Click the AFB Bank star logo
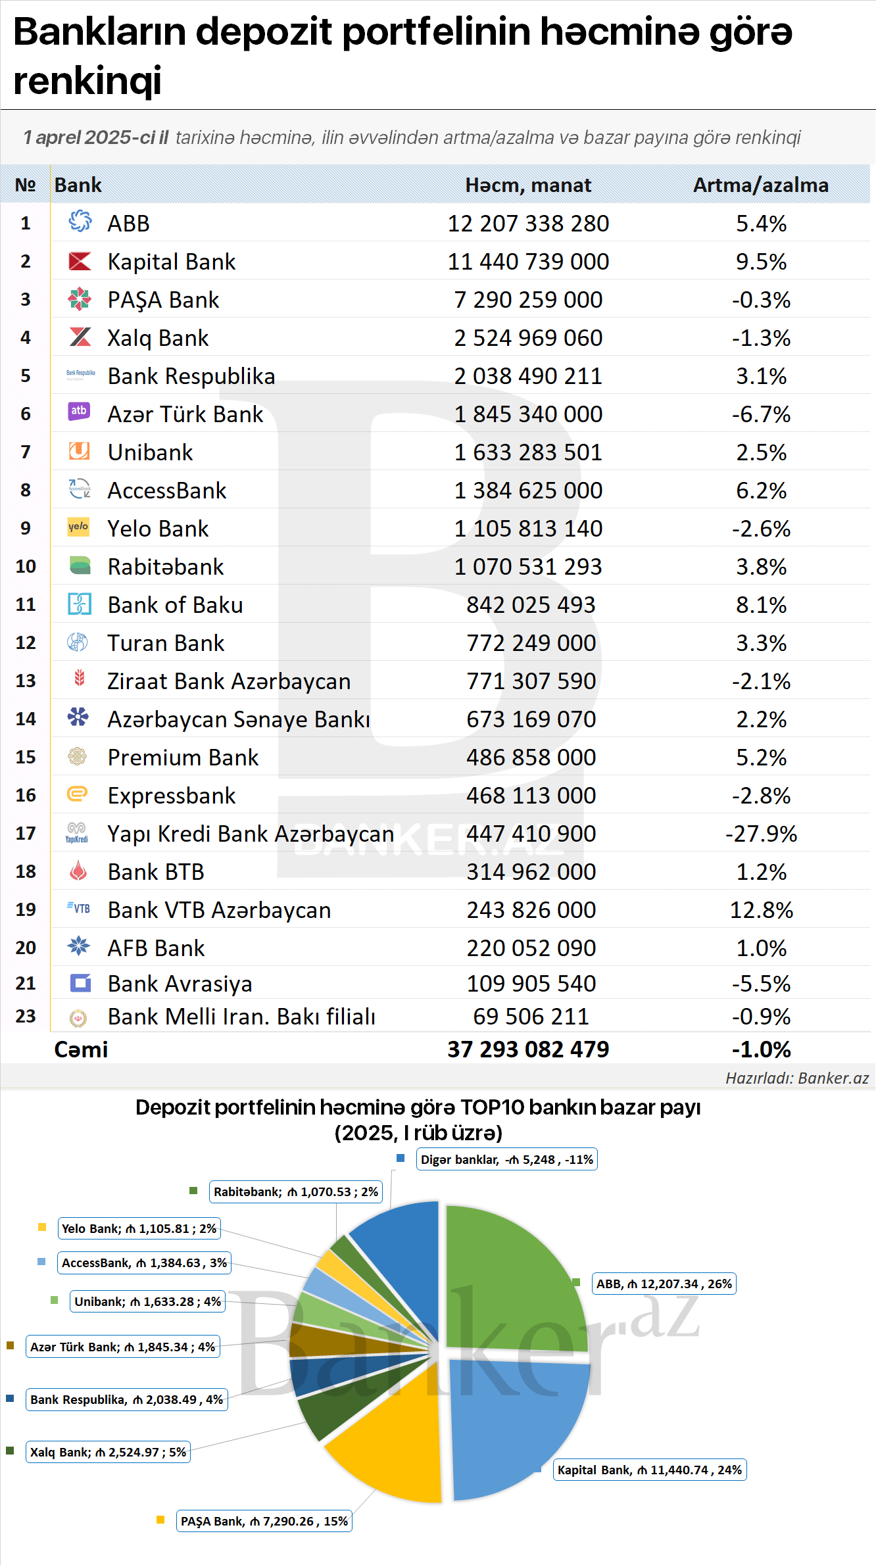876x1565 pixels. click(x=79, y=946)
